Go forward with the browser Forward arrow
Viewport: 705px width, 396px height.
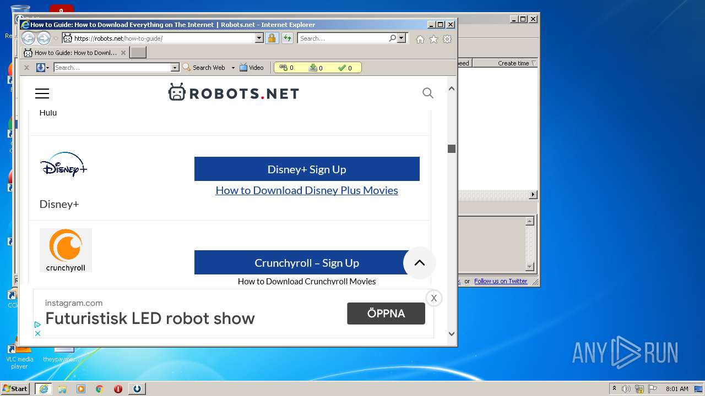click(44, 38)
